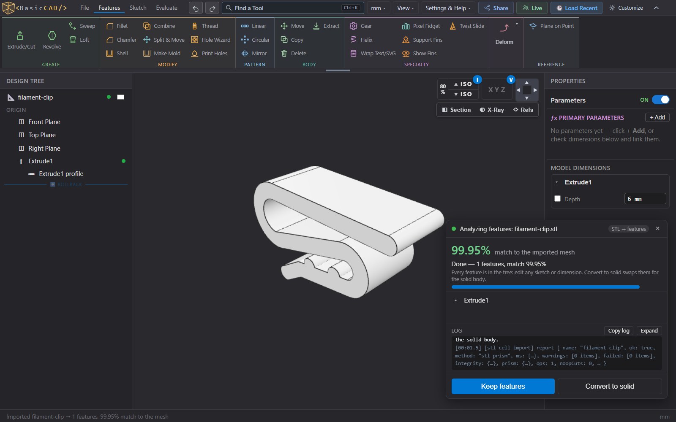Viewport: 676px width, 422px height.
Task: Click Convert to solid button
Action: tap(610, 386)
